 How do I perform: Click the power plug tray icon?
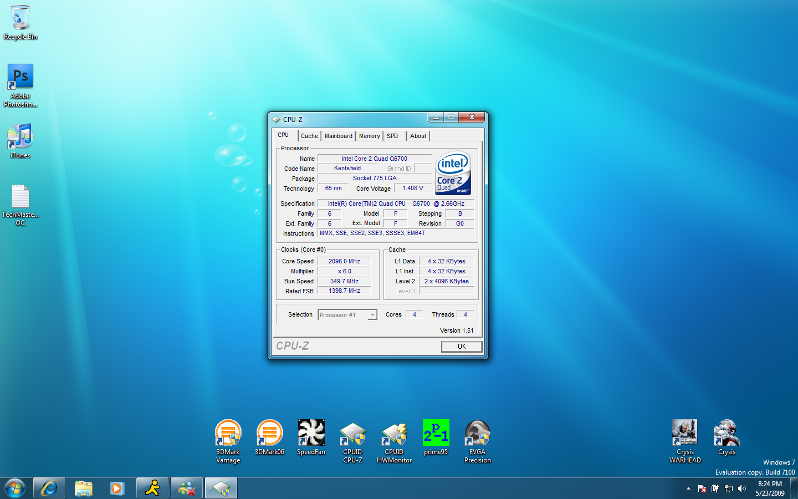[x=715, y=488]
